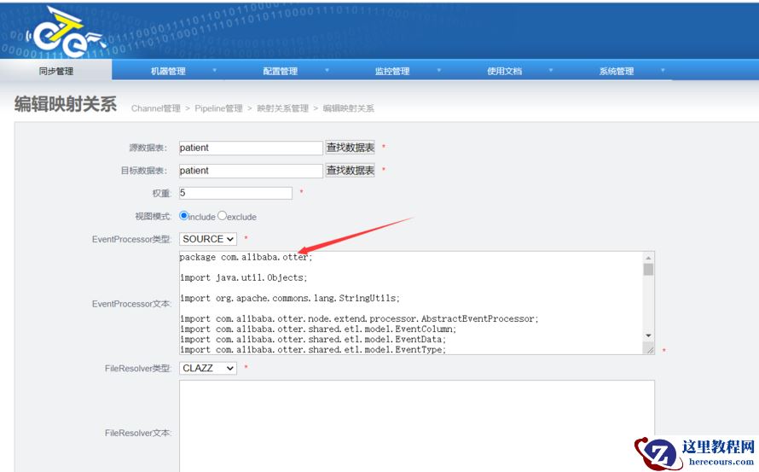Expand the arrow beside 系统管理
The height and width of the screenshot is (472, 759).
(x=663, y=71)
